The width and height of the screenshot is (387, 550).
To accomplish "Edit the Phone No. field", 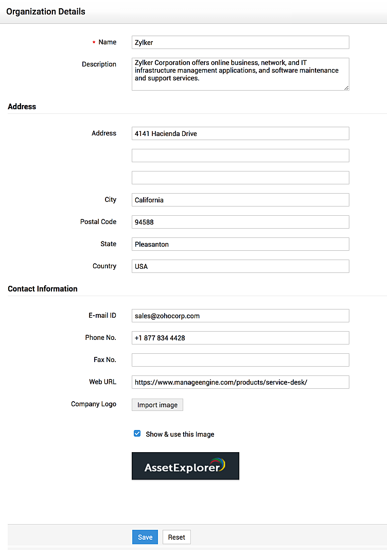I will (240, 338).
